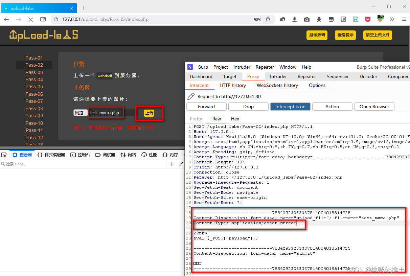Image resolution: width=410 pixels, height=276 pixels.
Task: Switch to the Comparer tab
Action: 398,76
